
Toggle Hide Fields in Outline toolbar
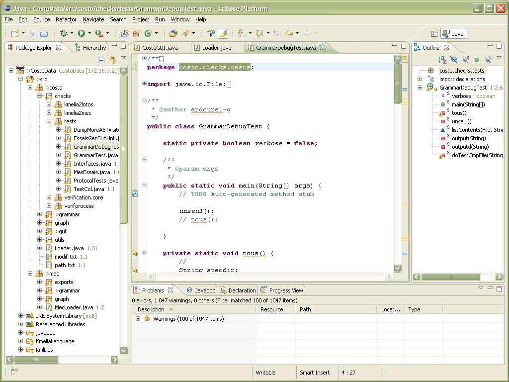(453, 60)
